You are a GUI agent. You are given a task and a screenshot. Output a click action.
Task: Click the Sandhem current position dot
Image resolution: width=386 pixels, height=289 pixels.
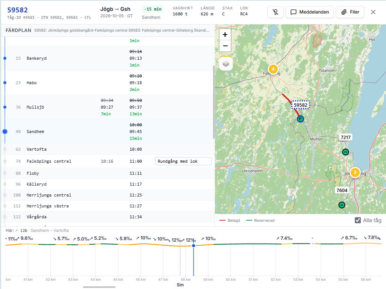[x=5, y=132]
